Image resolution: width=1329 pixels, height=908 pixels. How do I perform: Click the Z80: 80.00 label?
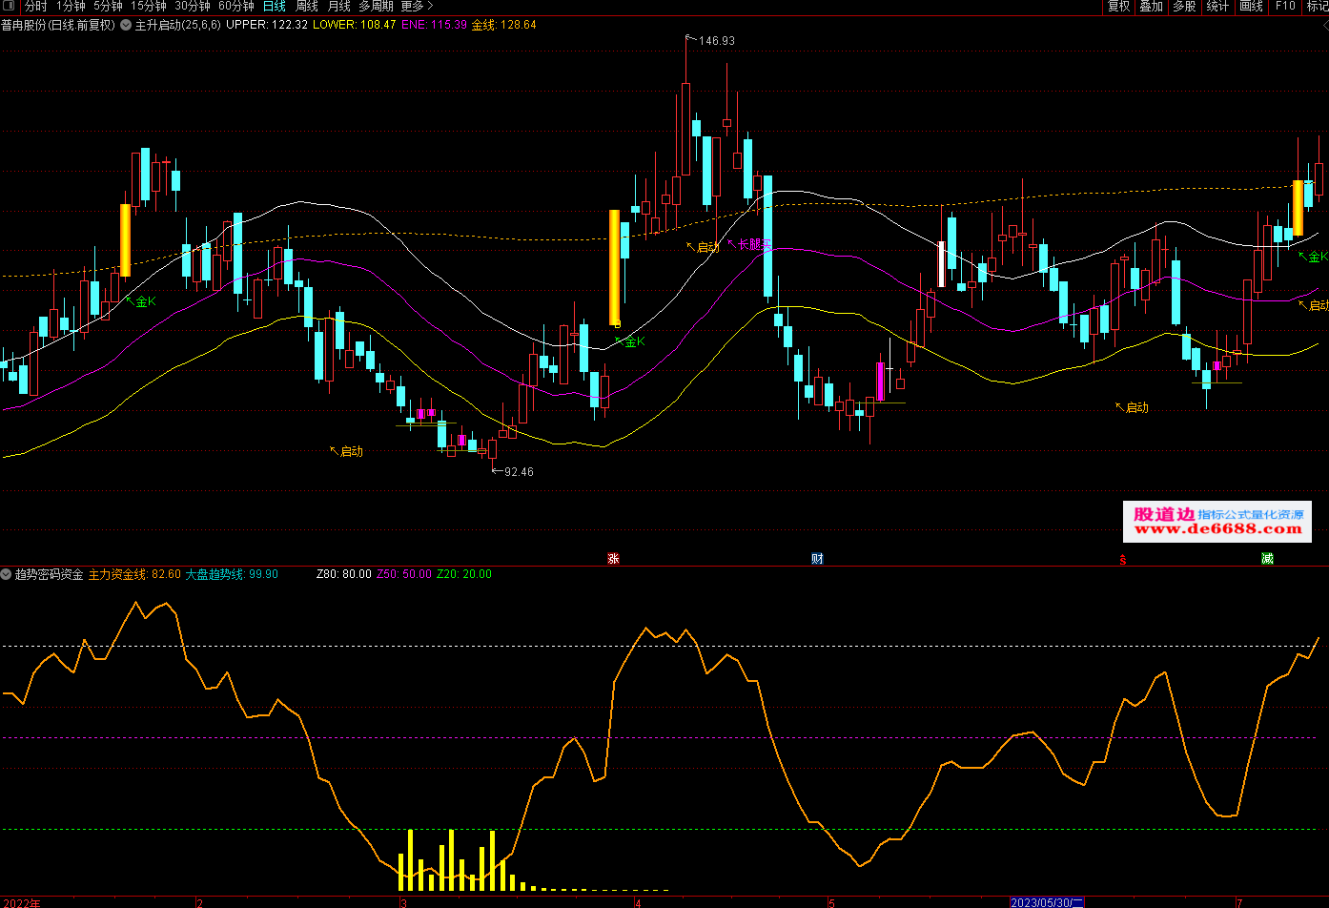coord(344,574)
